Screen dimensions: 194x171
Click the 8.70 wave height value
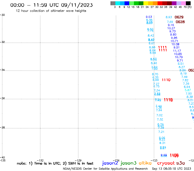coord(155,74)
